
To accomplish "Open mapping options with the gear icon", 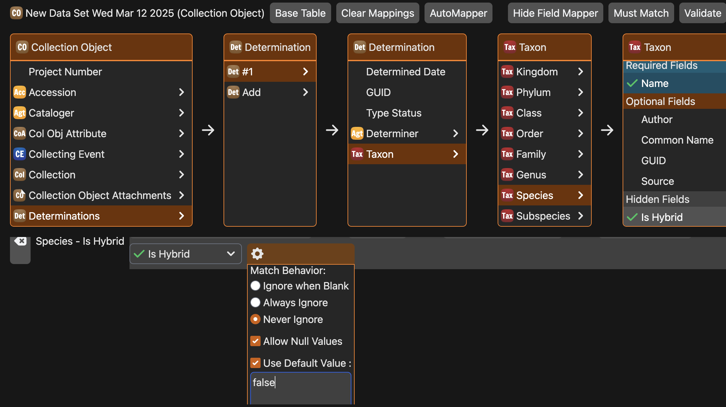I will coord(257,254).
